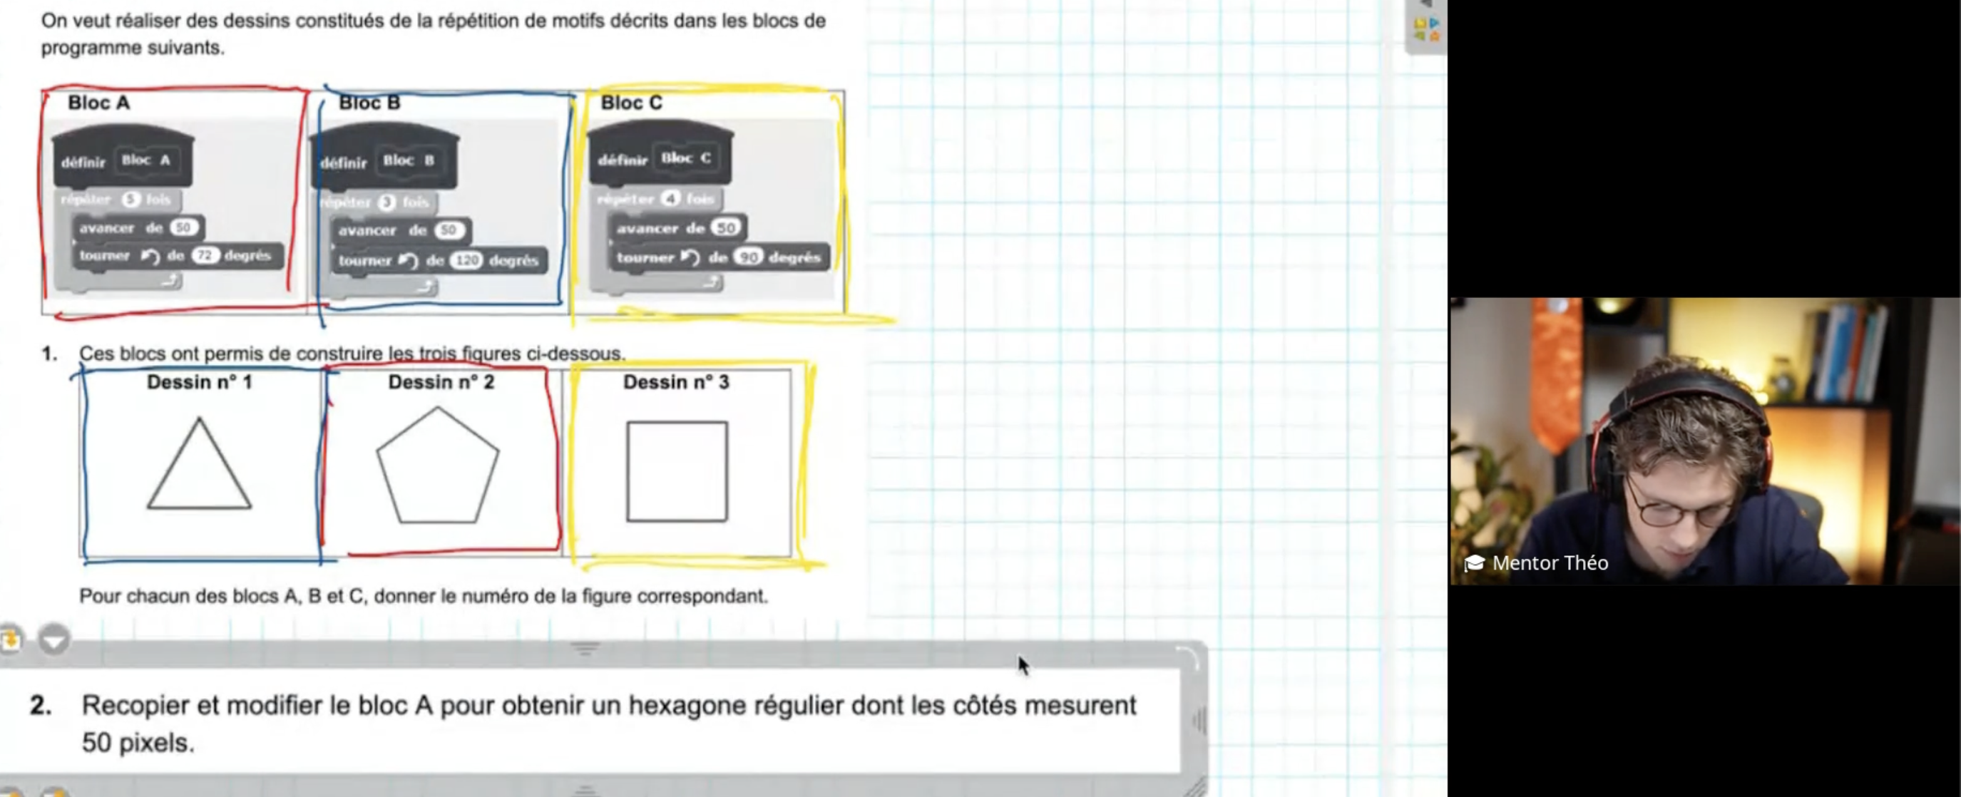Click the 72 degrees value in Bloc A

[x=205, y=256]
